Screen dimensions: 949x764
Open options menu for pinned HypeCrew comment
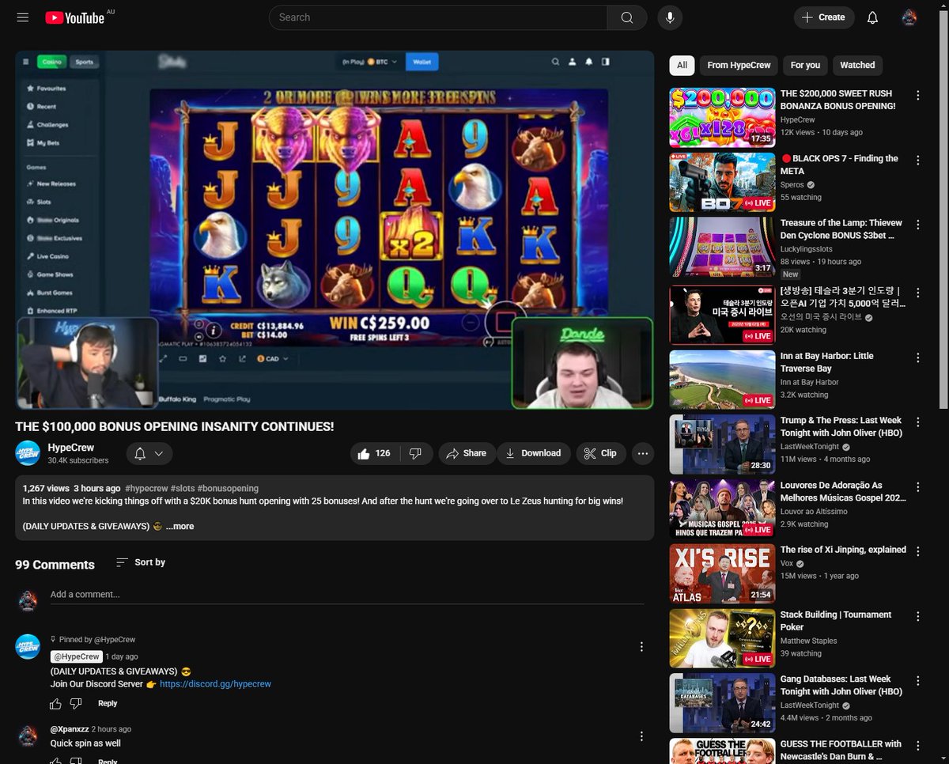(x=641, y=647)
